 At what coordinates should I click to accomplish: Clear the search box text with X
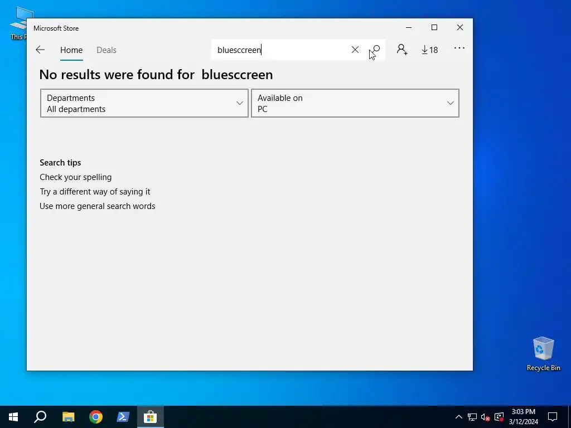pyautogui.click(x=355, y=50)
